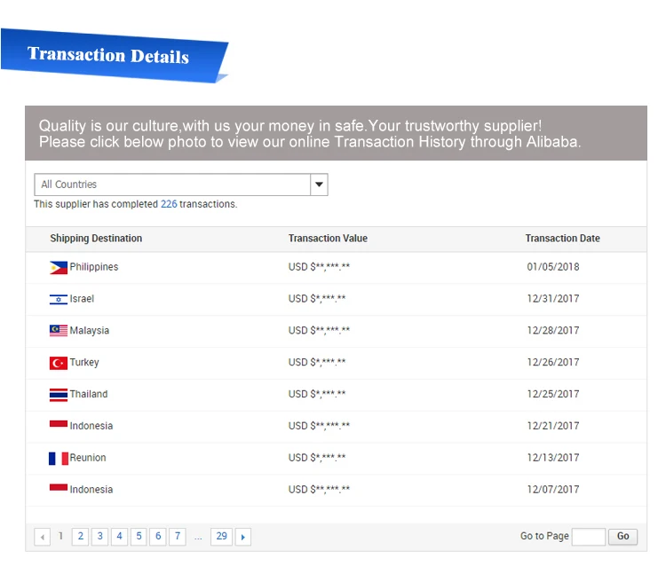The image size is (666, 566).
Task: Click the Israel flag icon
Action: pyautogui.click(x=59, y=299)
